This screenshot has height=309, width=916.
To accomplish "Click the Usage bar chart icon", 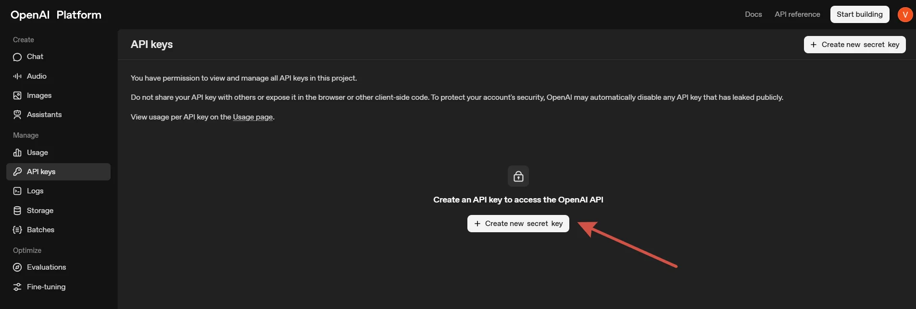I will (x=17, y=153).
